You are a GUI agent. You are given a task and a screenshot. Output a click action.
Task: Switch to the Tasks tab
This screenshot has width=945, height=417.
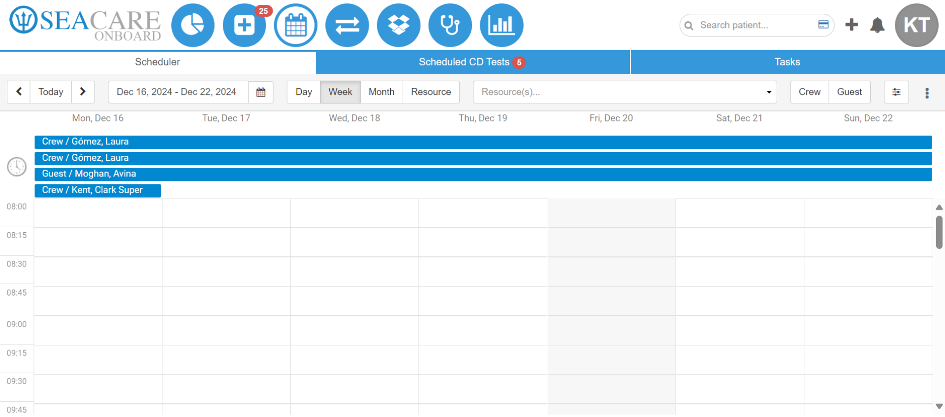(x=787, y=62)
